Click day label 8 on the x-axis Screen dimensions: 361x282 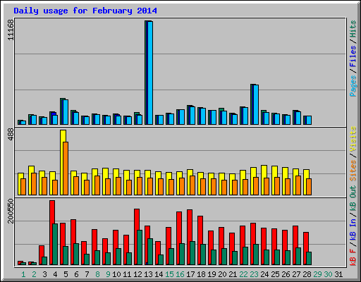click(97, 274)
